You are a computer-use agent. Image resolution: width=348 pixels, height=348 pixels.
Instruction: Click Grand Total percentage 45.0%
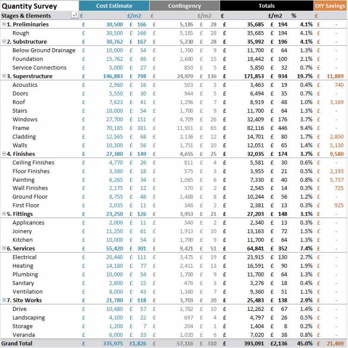tap(305, 343)
